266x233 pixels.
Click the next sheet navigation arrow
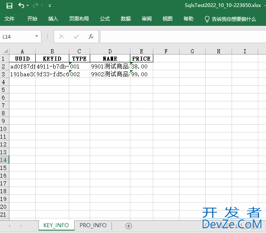(21, 226)
